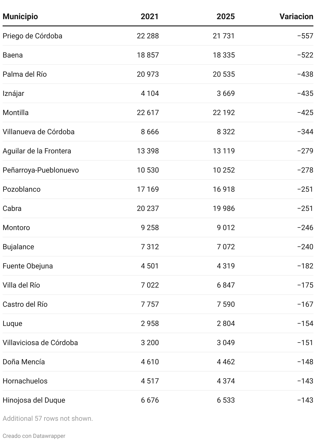The image size is (316, 442).
Task: Click the 'Additional 57 rows not shown' note
Action: 48,418
